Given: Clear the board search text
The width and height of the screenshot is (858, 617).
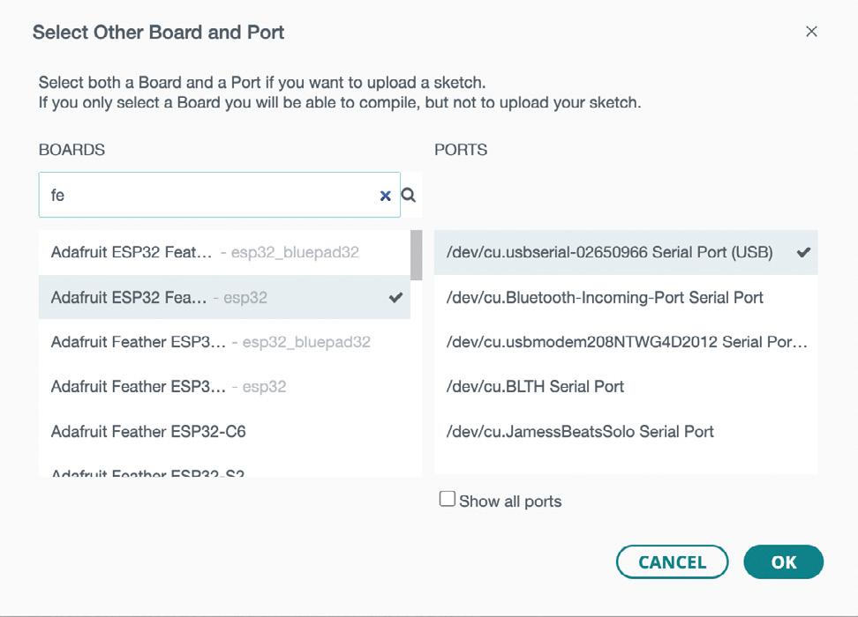Looking at the screenshot, I should click(x=385, y=196).
